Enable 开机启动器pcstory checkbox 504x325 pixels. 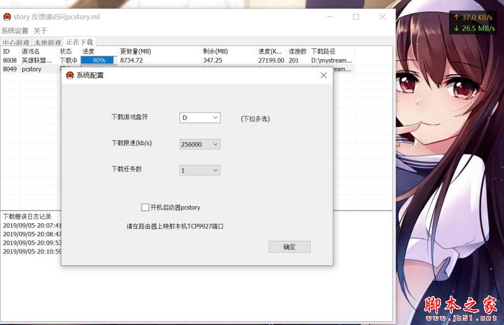click(x=145, y=207)
